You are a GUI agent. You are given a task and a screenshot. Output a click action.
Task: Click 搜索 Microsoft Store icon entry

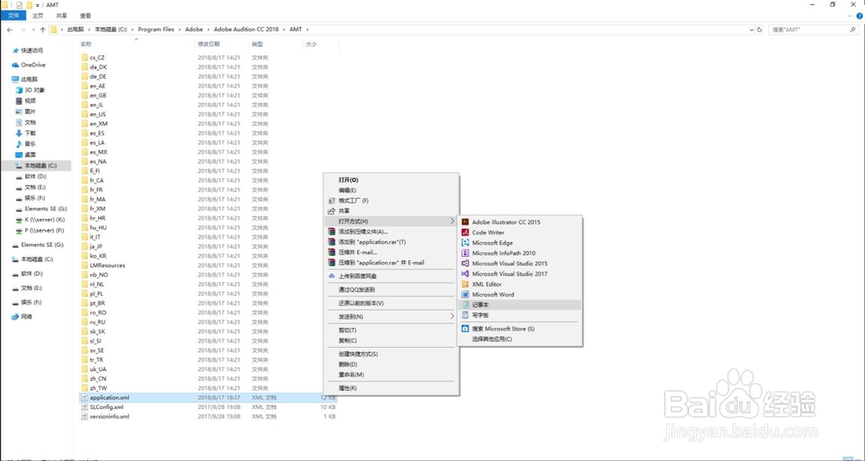465,329
